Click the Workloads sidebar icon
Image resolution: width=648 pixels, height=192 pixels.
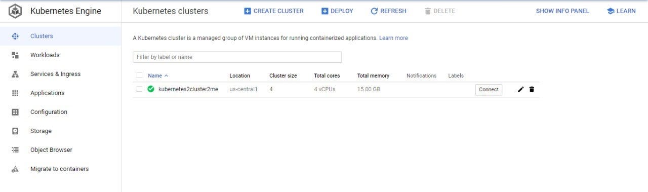point(15,55)
